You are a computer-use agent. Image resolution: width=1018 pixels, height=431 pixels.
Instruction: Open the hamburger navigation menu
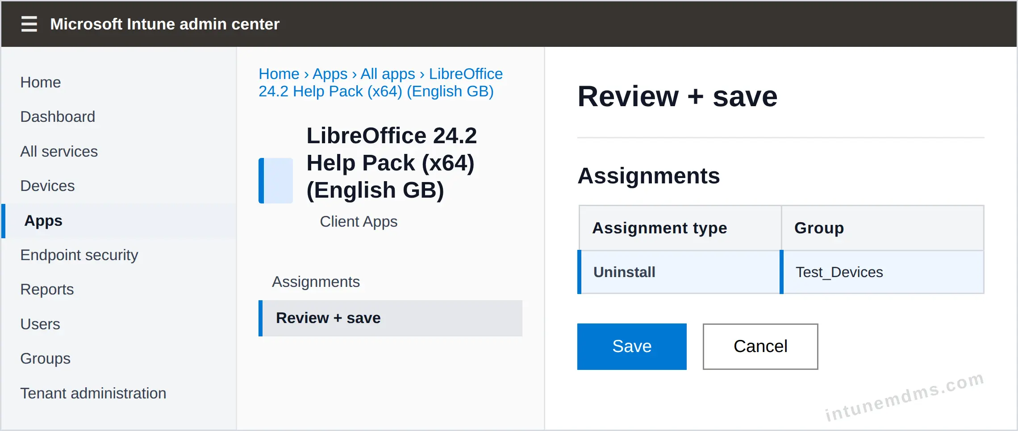(x=29, y=24)
